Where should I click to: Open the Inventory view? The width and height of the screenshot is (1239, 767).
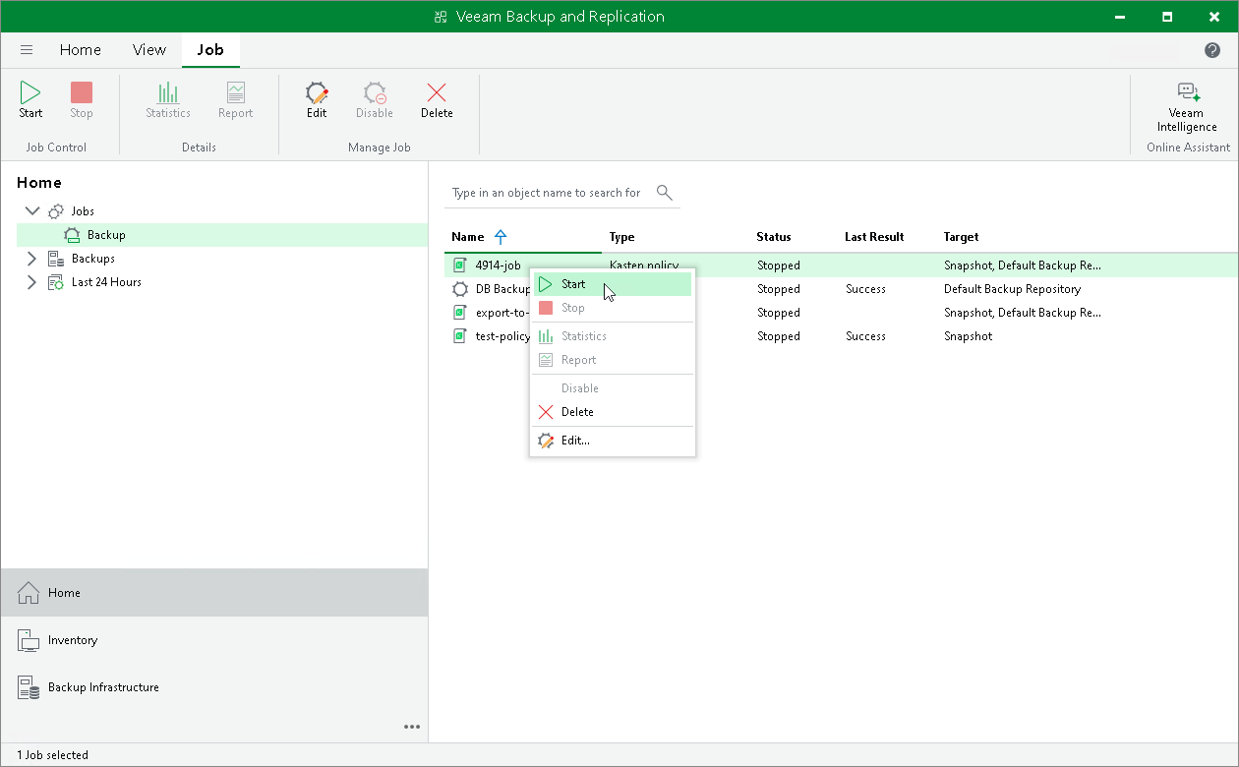point(214,640)
